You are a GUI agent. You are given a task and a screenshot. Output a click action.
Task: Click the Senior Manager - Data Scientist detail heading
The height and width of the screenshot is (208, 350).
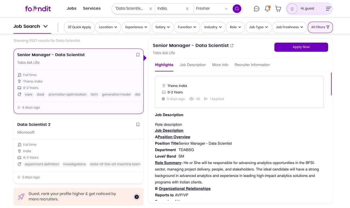click(191, 45)
